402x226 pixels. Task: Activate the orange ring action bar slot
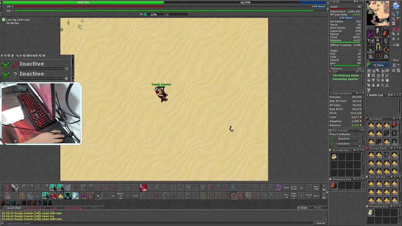[234, 196]
